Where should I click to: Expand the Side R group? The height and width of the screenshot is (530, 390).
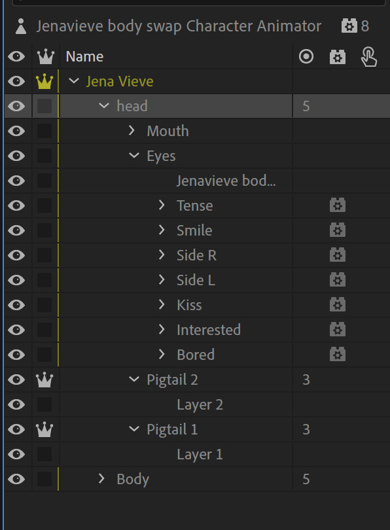(x=162, y=255)
